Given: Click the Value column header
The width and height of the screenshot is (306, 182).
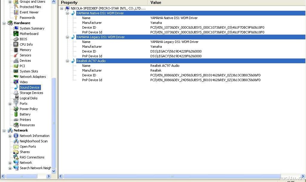Looking at the screenshot, I should coord(227,2).
